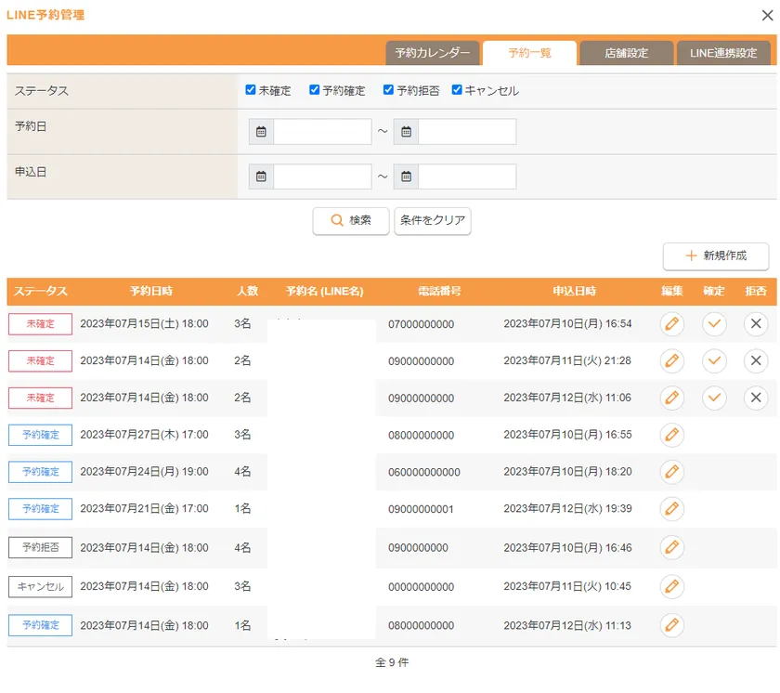Screen dimensions: 780x693
Task: Edit the 2023年07月15日(土) 18:00 reservation
Action: (671, 323)
